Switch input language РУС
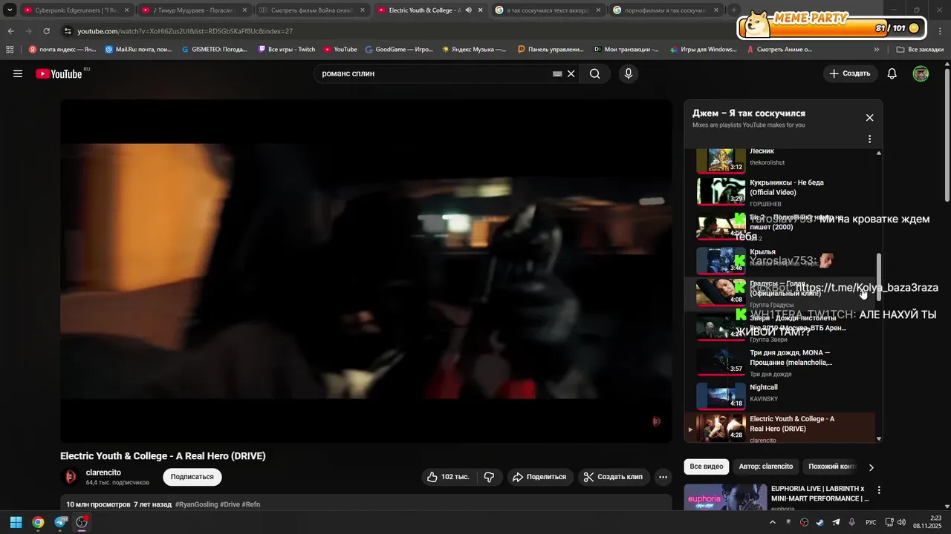Image resolution: width=951 pixels, height=534 pixels. coord(871,522)
